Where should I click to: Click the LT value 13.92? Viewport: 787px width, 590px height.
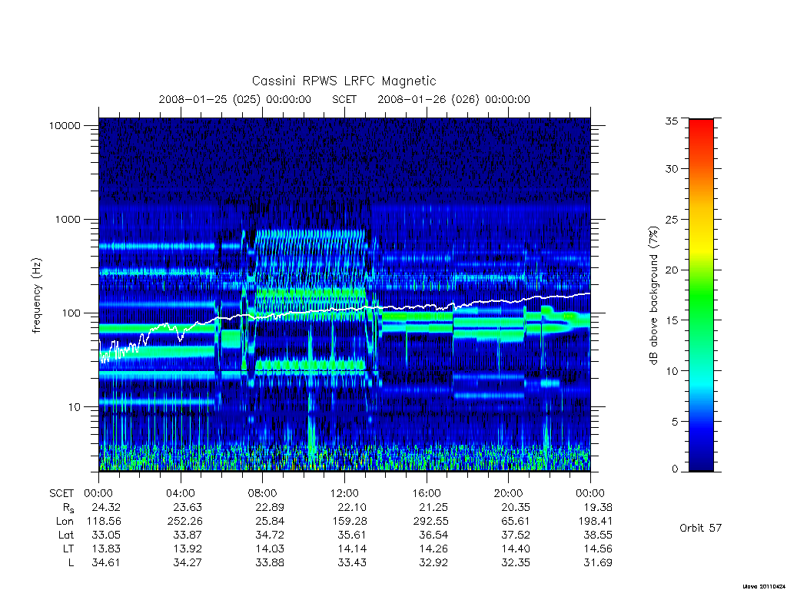[x=188, y=549]
